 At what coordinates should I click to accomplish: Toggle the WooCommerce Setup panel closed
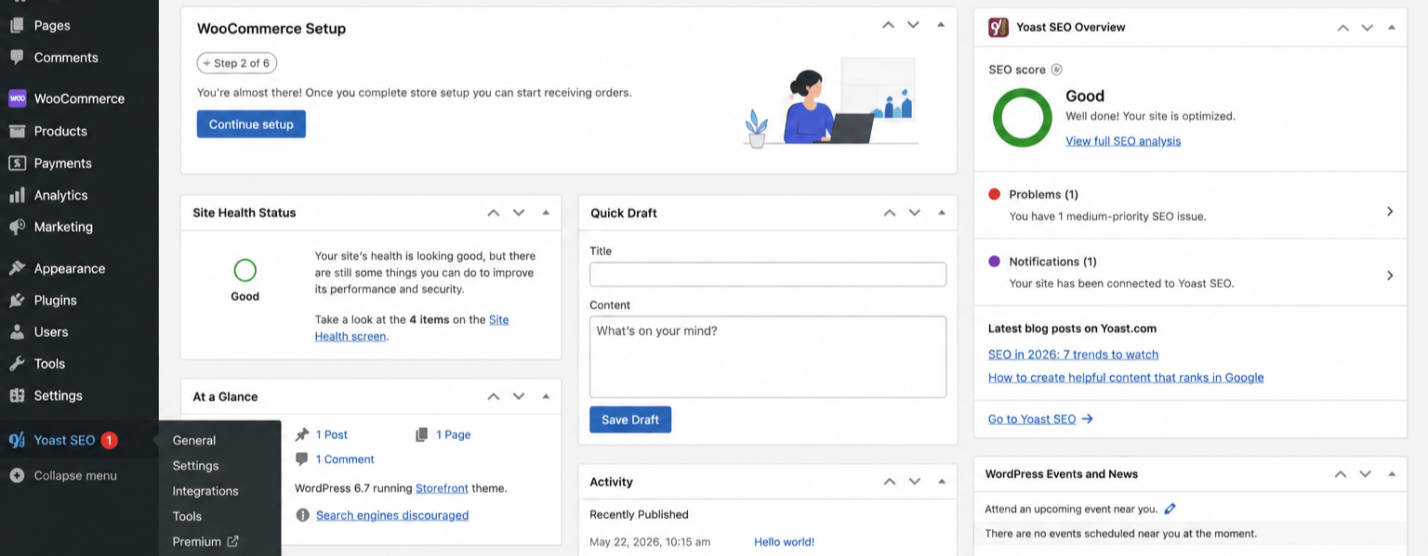941,25
